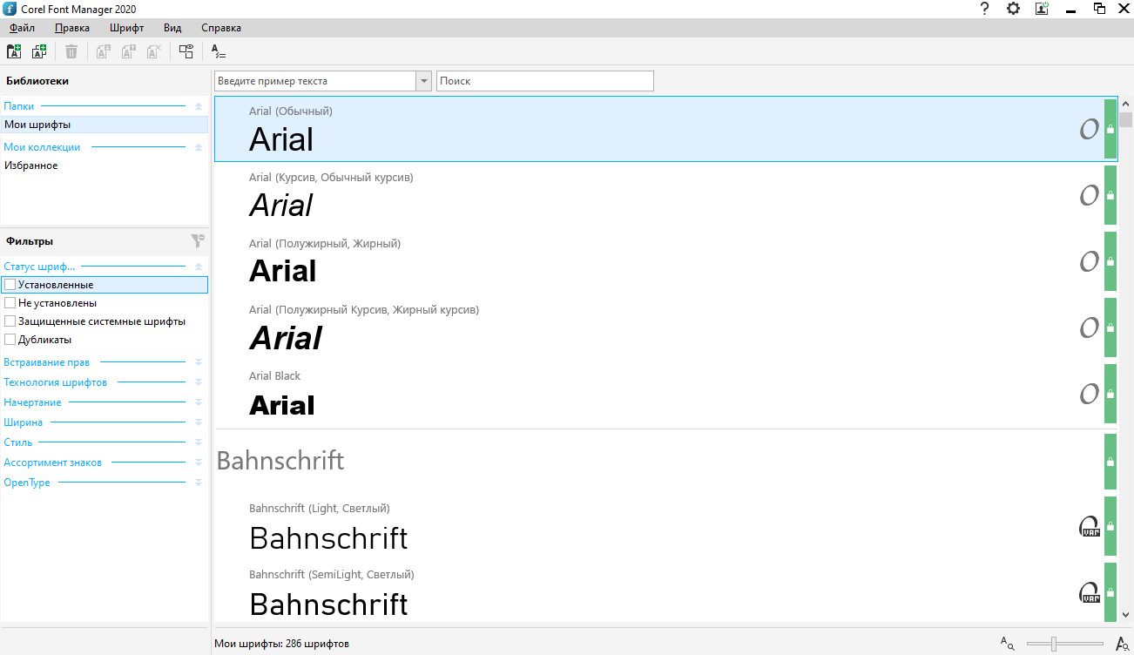Expand the Технология шрифтов filter section
This screenshot has width=1134, height=655.
(198, 382)
